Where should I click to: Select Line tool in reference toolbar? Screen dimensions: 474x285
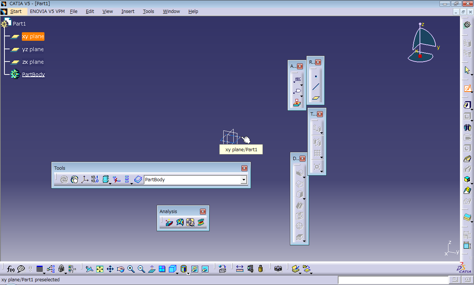click(x=316, y=87)
